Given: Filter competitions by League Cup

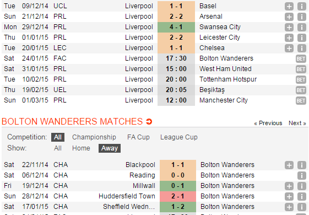Looking at the screenshot, I should pyautogui.click(x=179, y=137).
